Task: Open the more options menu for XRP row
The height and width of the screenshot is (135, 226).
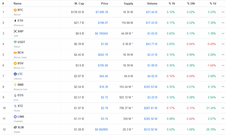Action: (x=223, y=33)
